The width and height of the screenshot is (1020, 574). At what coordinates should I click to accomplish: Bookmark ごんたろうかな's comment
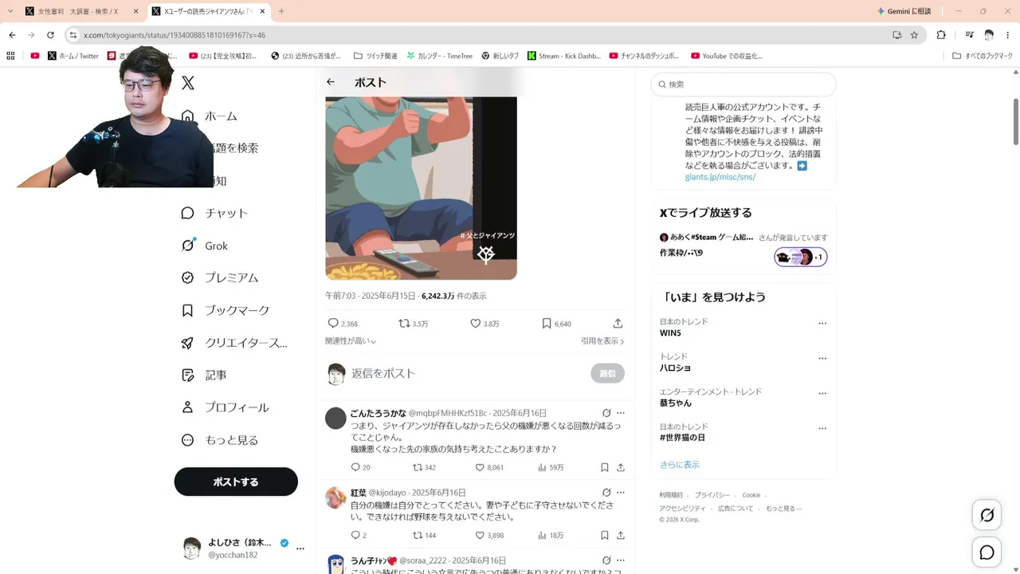pyautogui.click(x=605, y=467)
